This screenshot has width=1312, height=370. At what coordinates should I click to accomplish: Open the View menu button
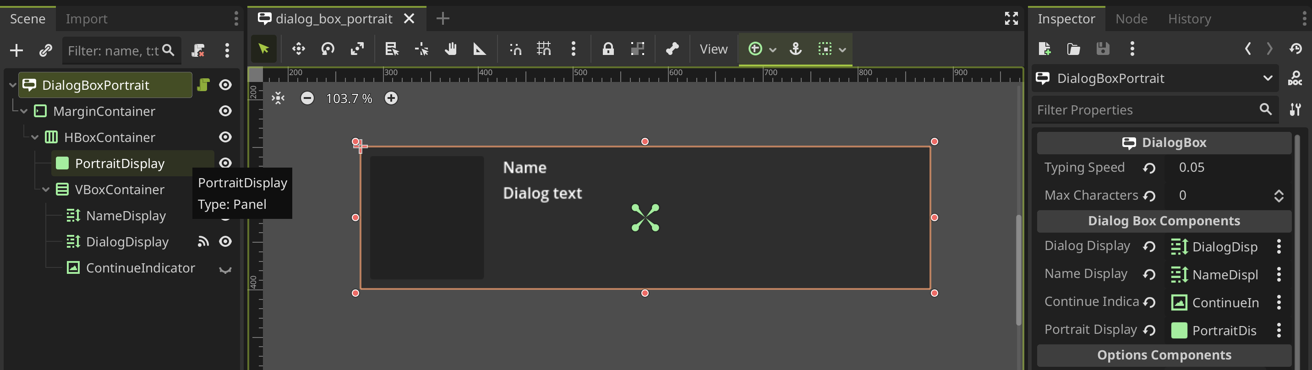click(x=713, y=49)
